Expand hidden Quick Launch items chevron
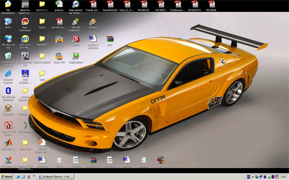The width and height of the screenshot is (289, 180). tap(34, 176)
